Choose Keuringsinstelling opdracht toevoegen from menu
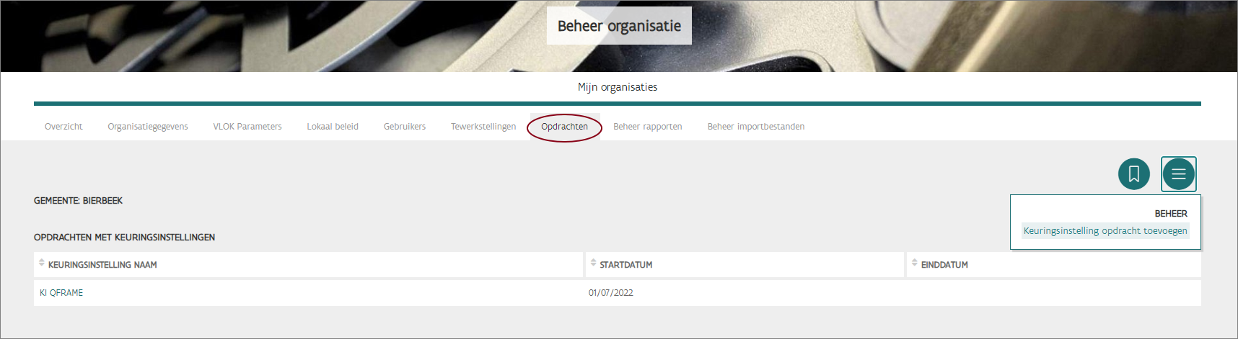 click(1105, 231)
